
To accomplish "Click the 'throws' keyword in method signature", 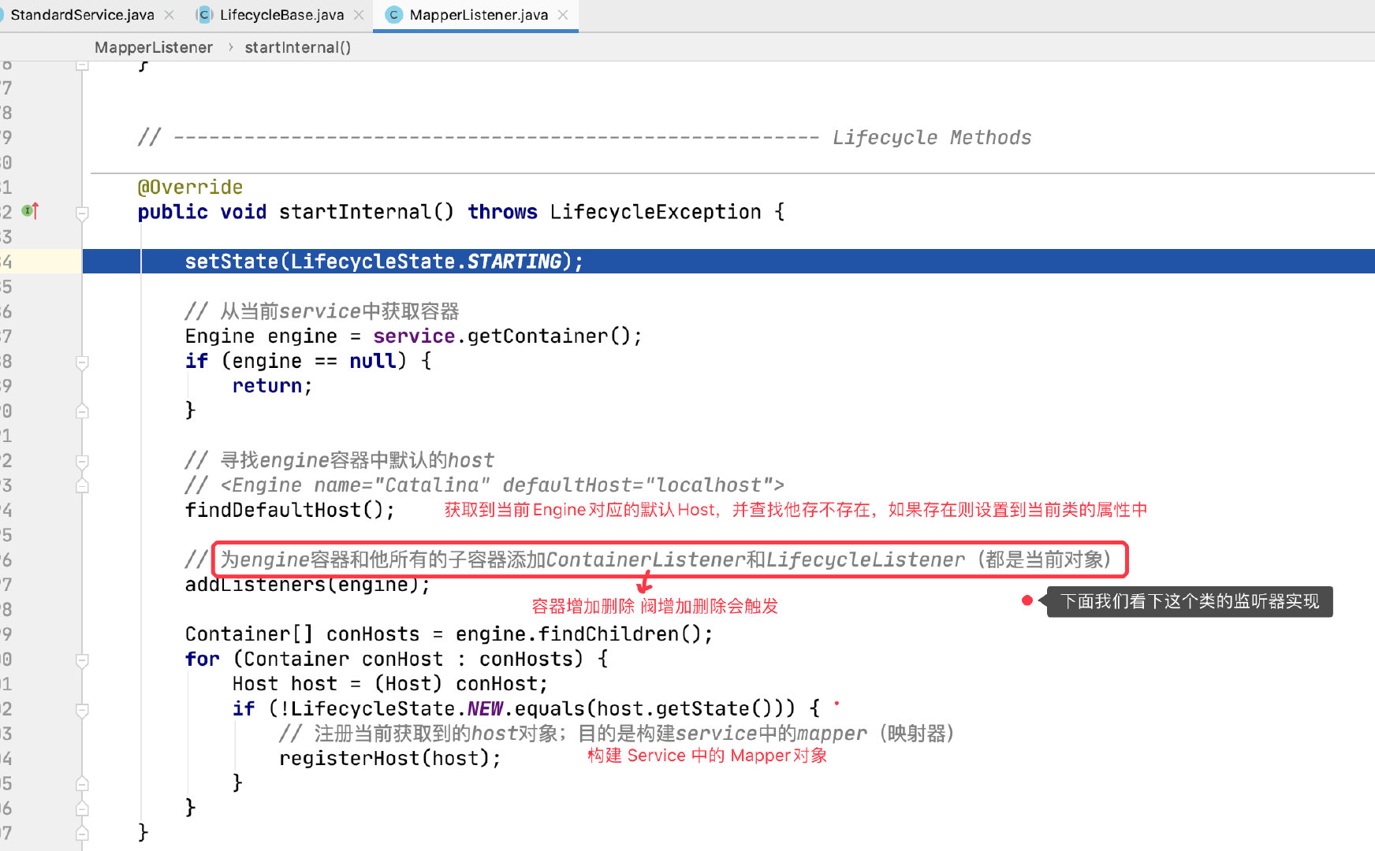I will 502,211.
